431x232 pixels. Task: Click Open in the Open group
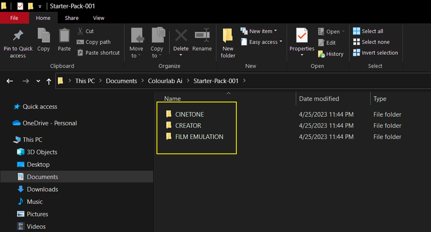point(331,32)
